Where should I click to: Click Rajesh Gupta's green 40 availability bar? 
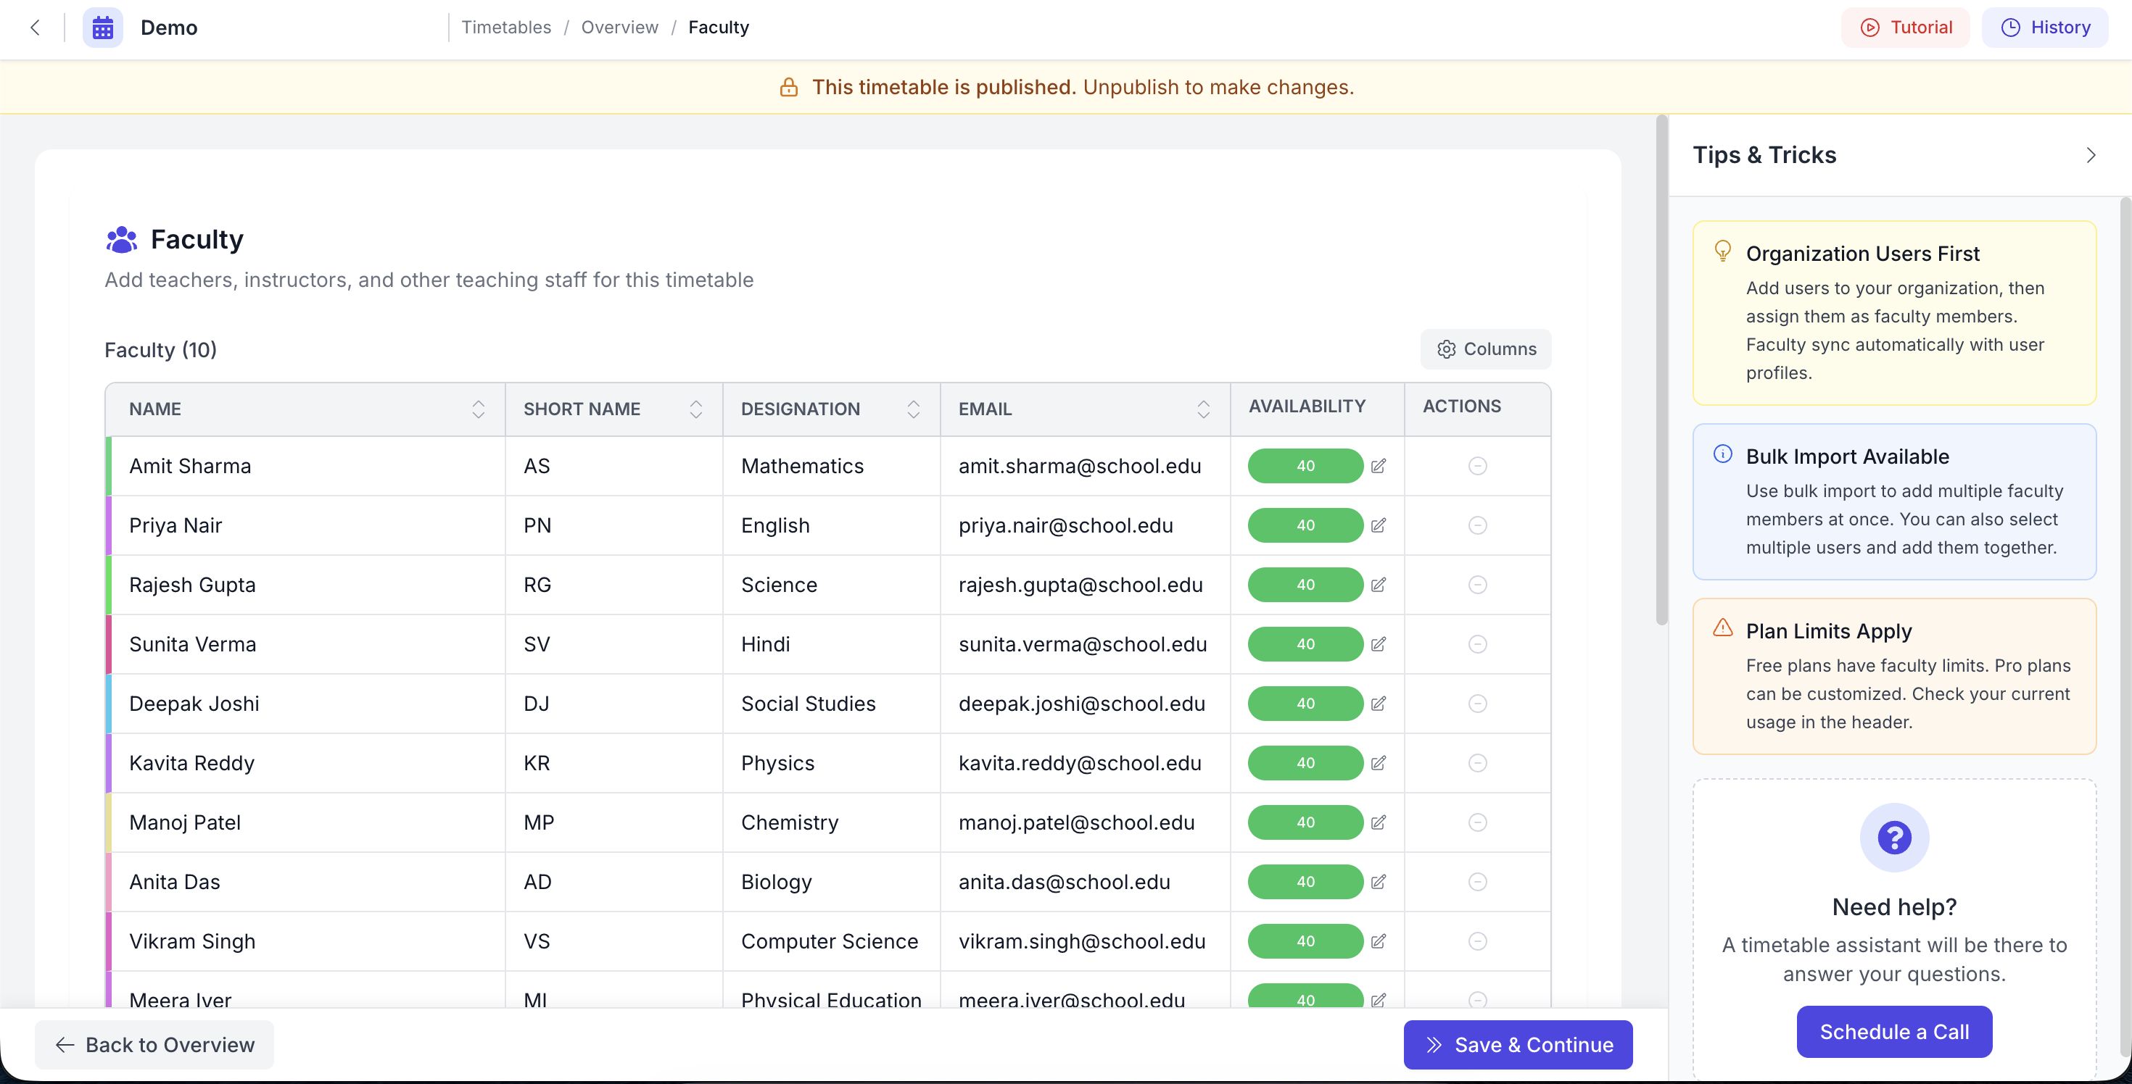click(x=1305, y=585)
